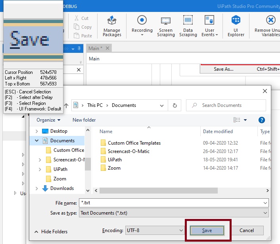Open the DEBUG ribbon tab
The height and width of the screenshot is (244, 280).
click(x=70, y=6)
